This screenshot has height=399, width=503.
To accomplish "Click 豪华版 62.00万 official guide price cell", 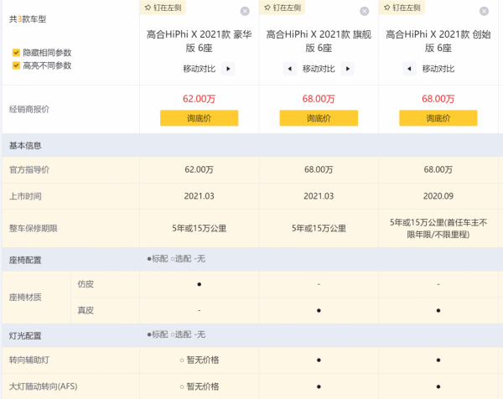I will [200, 169].
